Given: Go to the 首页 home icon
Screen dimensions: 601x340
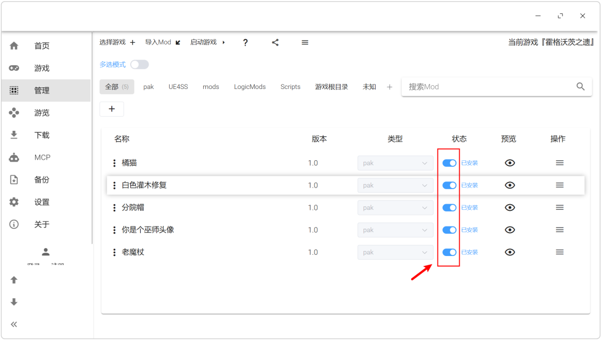Looking at the screenshot, I should [14, 46].
